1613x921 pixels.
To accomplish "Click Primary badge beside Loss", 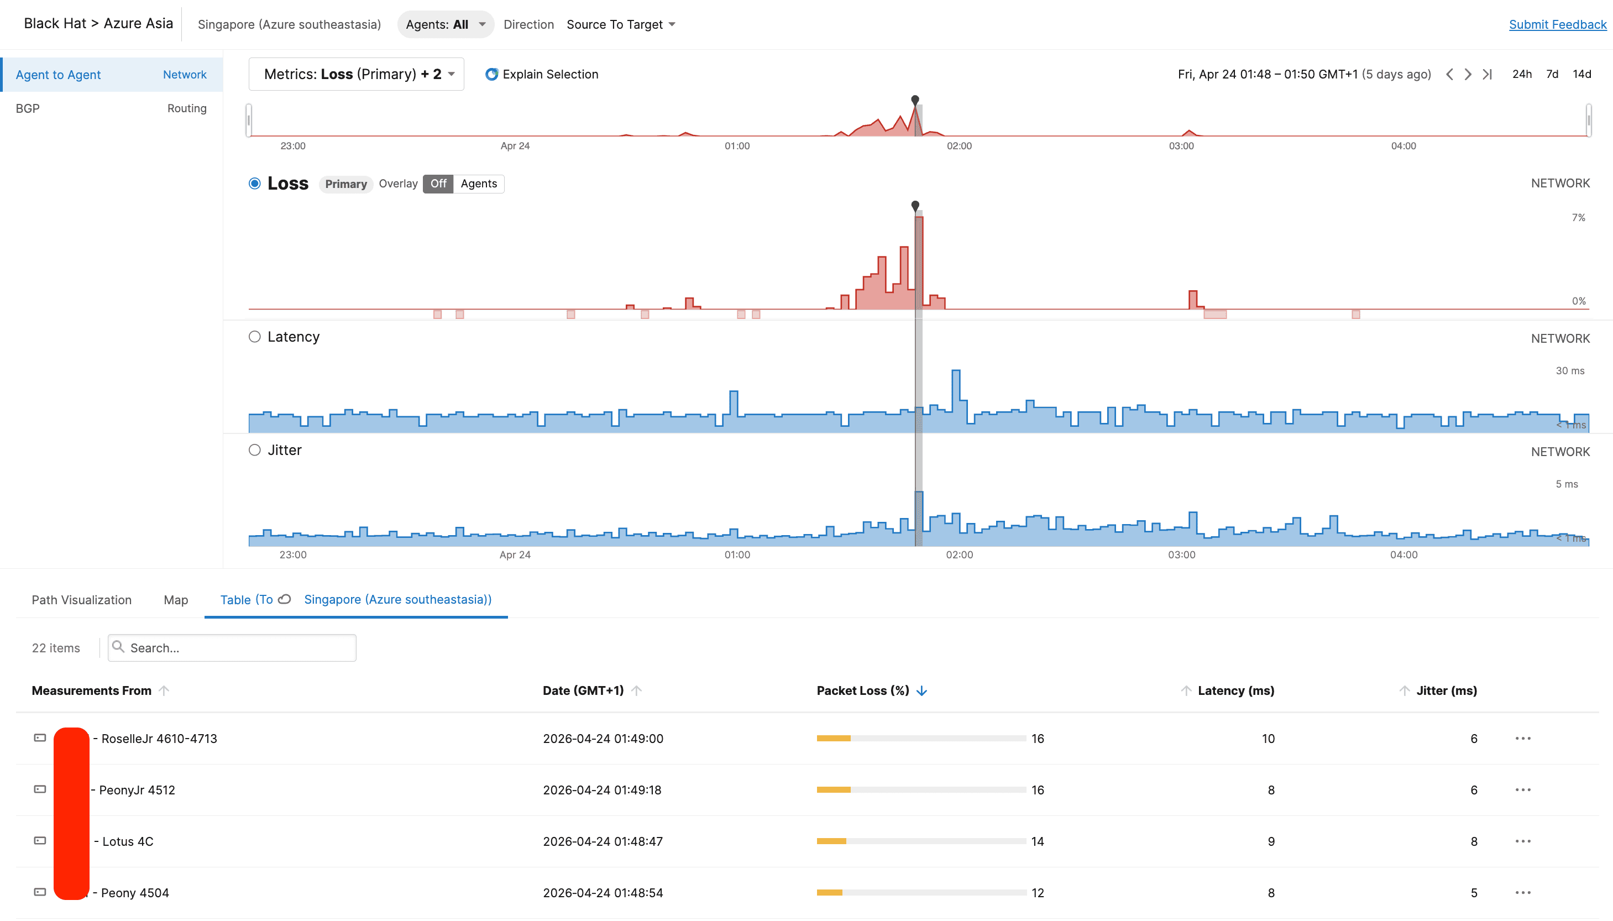I will tap(346, 184).
